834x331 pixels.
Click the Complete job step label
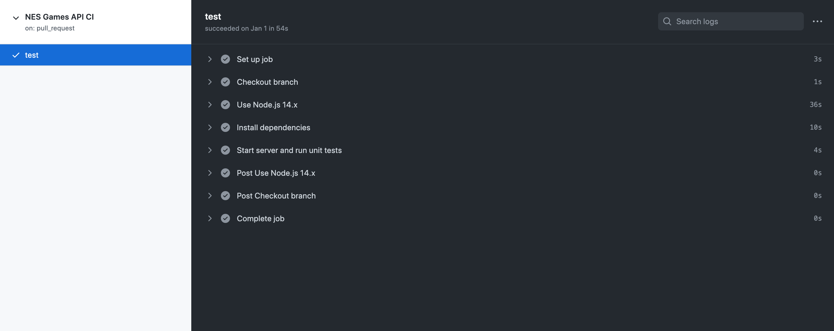(x=260, y=218)
